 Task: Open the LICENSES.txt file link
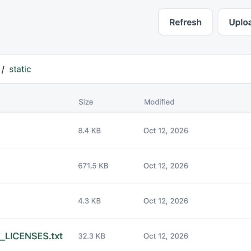pyautogui.click(x=31, y=236)
